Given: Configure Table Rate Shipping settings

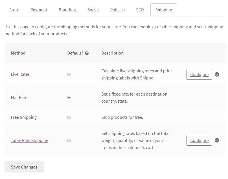Looking at the screenshot, I should pos(199,140).
